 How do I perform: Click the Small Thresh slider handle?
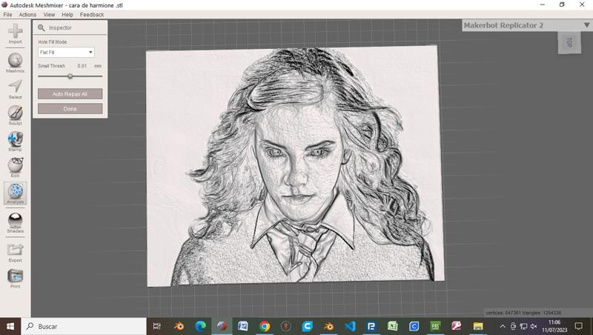click(70, 76)
